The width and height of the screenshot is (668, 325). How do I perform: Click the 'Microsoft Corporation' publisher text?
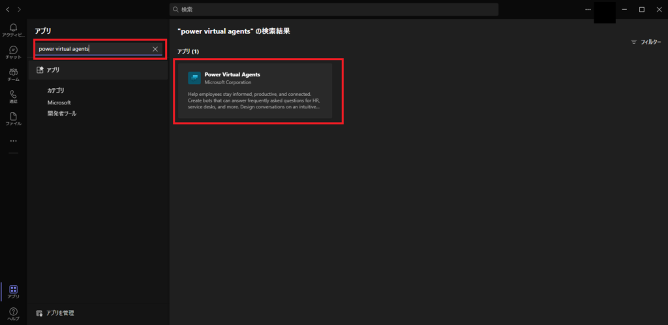click(x=228, y=82)
